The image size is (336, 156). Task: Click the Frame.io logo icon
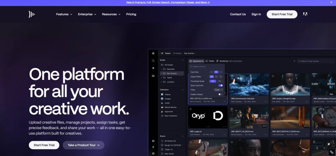[x=32, y=14]
